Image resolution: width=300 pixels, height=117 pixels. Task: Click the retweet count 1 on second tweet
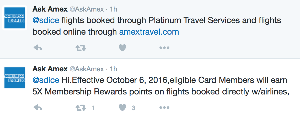pyautogui.click(x=93, y=108)
